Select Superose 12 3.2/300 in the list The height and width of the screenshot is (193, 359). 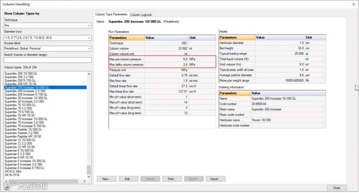click(x=18, y=143)
